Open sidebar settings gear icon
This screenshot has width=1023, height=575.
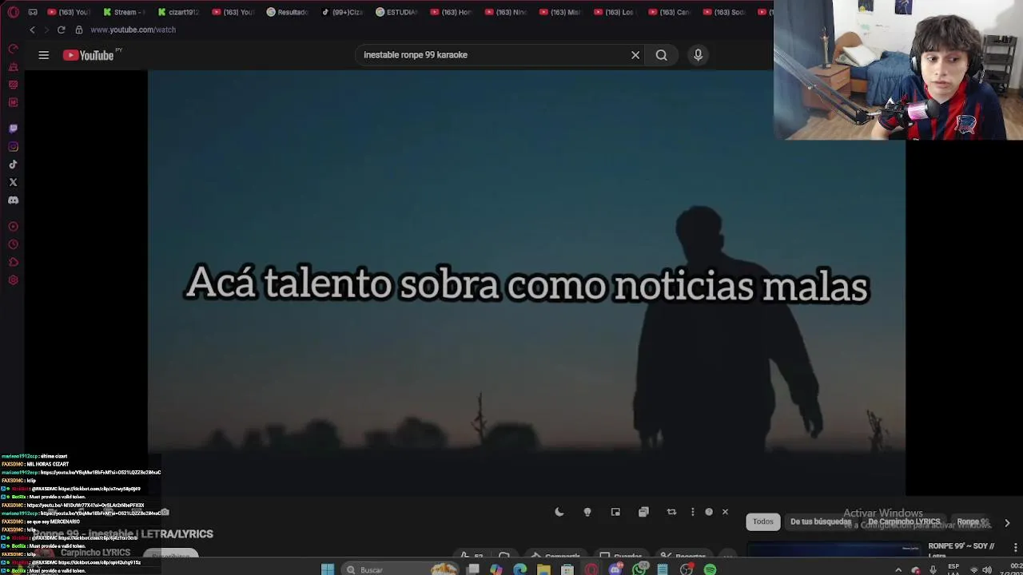point(13,280)
